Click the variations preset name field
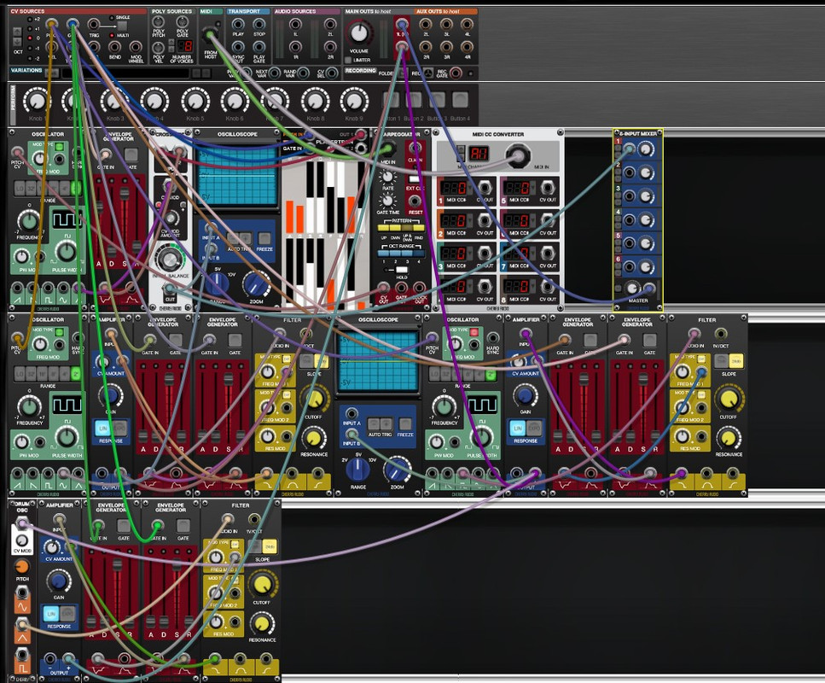This screenshot has width=825, height=683. pyautogui.click(x=125, y=73)
